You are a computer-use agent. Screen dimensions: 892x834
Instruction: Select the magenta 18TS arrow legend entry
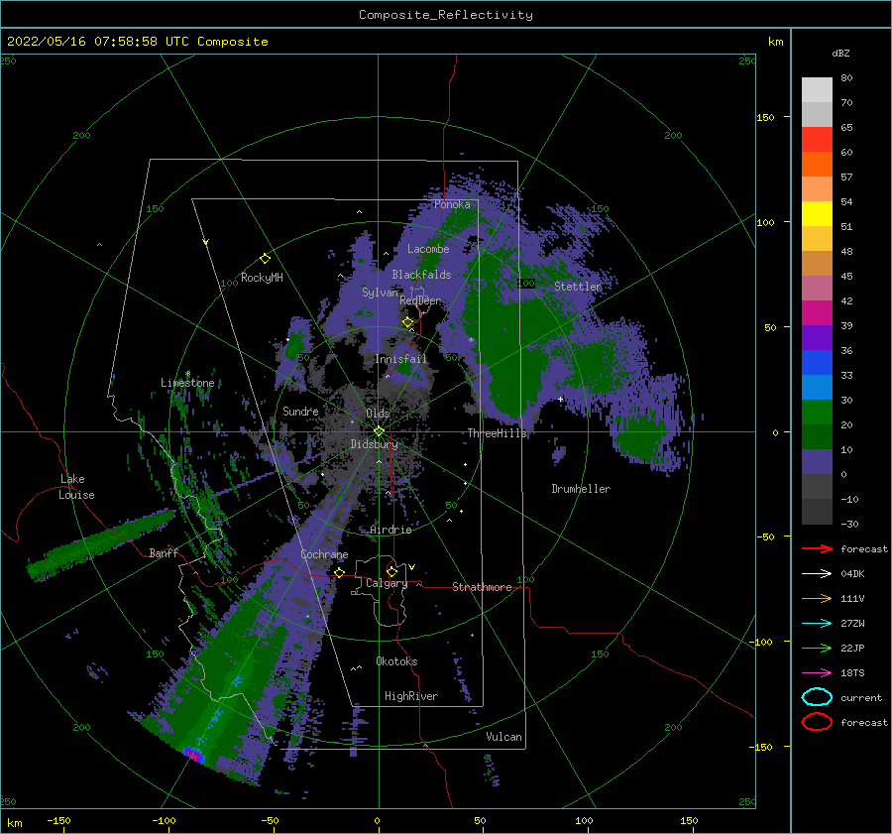click(x=817, y=673)
